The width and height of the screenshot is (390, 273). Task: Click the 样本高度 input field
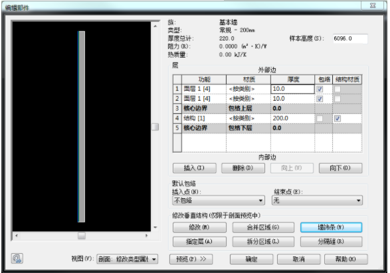pyautogui.click(x=350, y=38)
